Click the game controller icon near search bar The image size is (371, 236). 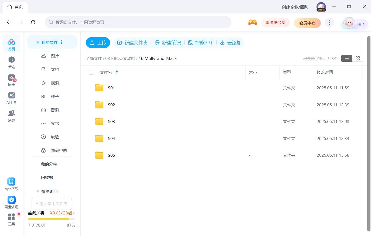coord(253,23)
